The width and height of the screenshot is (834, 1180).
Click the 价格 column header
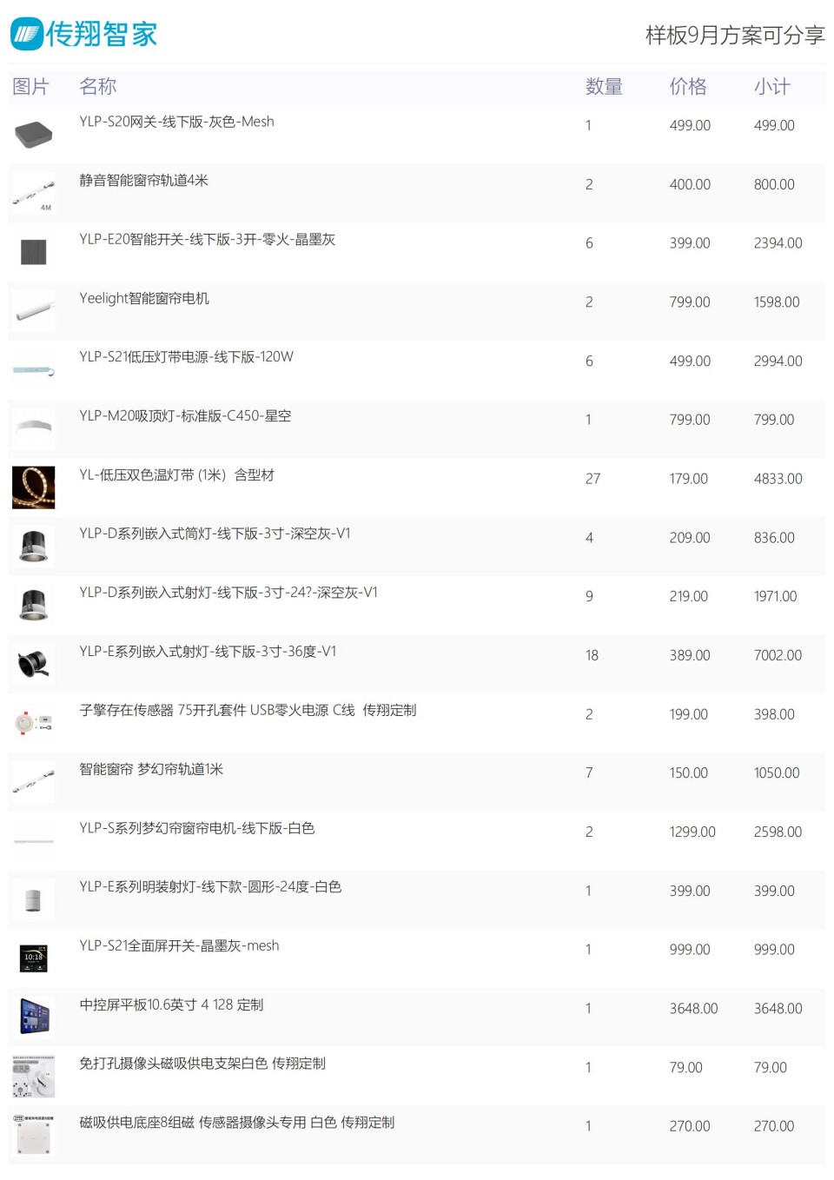pyautogui.click(x=688, y=86)
